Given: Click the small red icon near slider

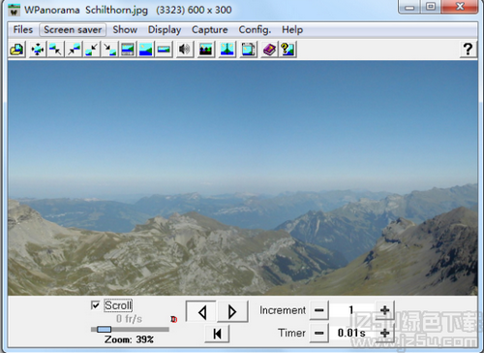Looking at the screenshot, I should click(x=174, y=319).
